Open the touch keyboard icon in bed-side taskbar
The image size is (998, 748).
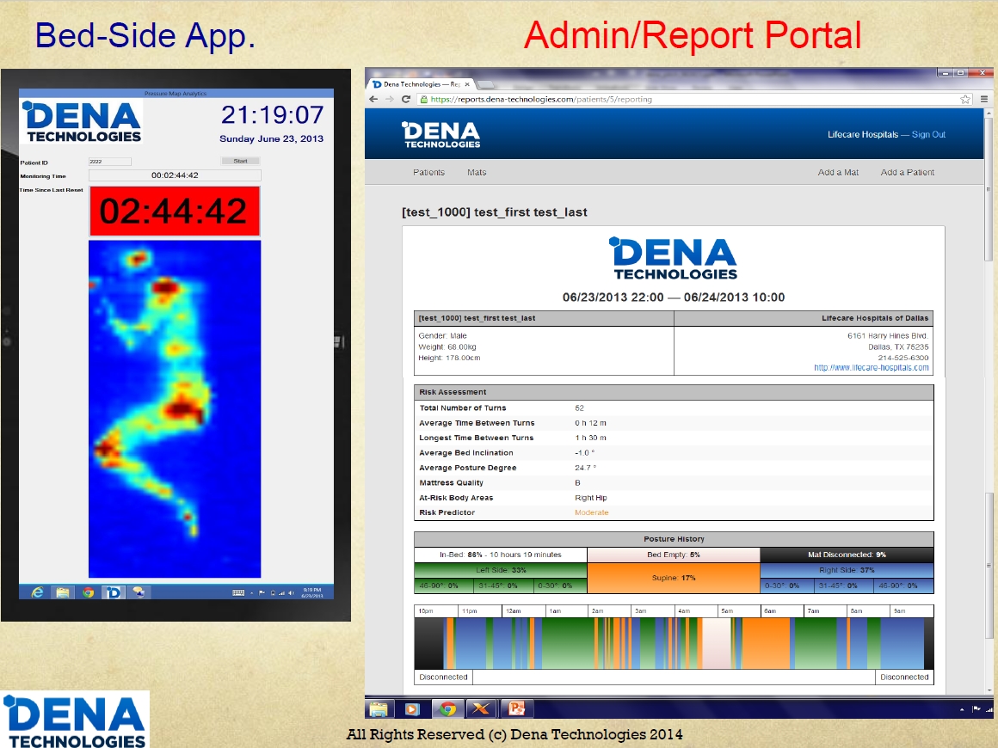[x=238, y=592]
